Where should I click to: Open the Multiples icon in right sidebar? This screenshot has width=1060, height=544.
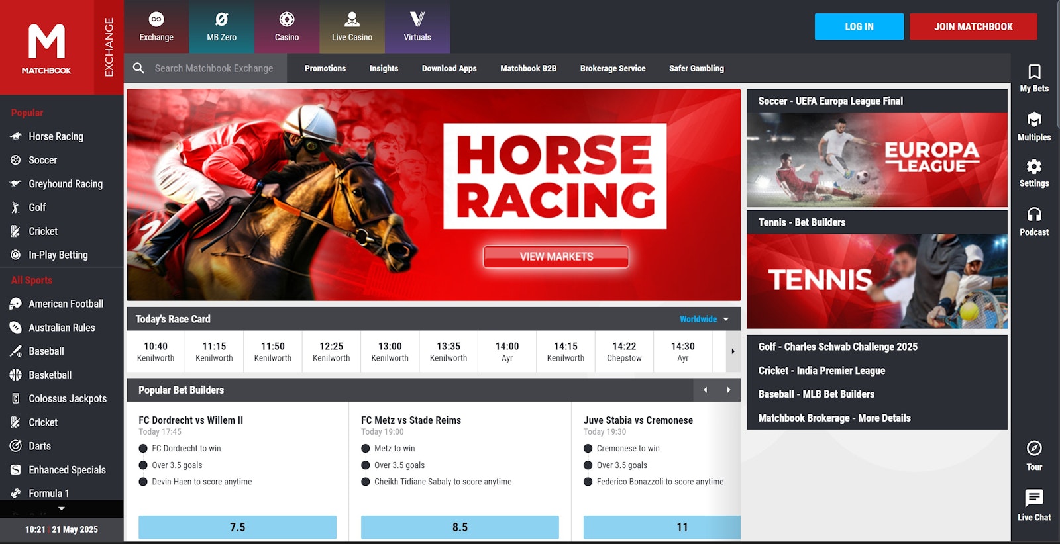click(1033, 120)
